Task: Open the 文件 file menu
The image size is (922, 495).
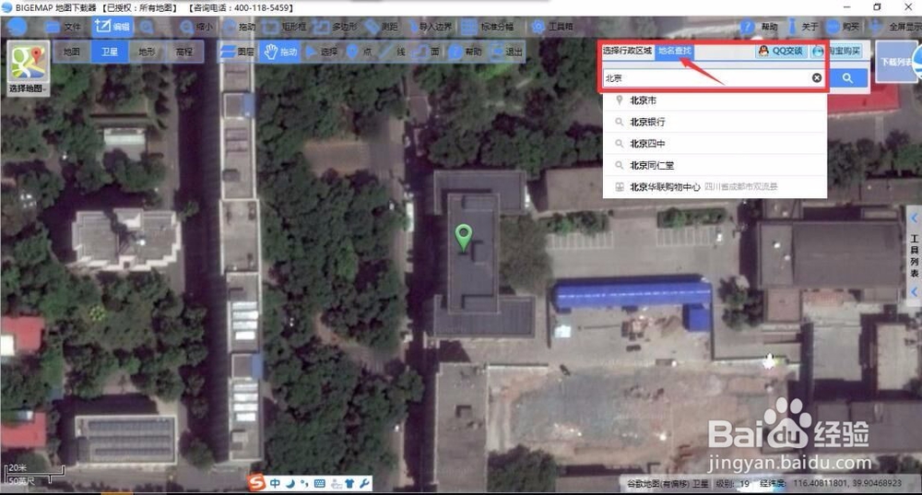Action: pyautogui.click(x=64, y=27)
